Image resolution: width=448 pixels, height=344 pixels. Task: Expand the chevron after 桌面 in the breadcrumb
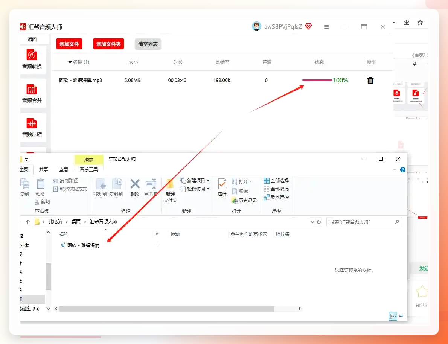85,222
